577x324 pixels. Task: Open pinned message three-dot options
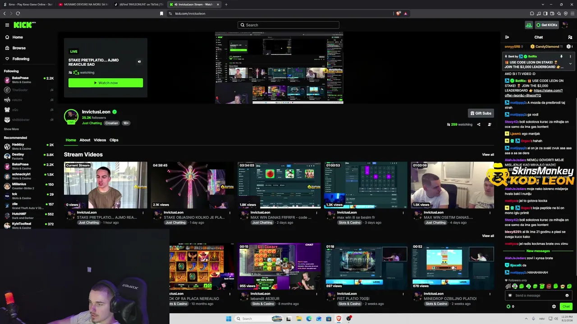pos(570,56)
